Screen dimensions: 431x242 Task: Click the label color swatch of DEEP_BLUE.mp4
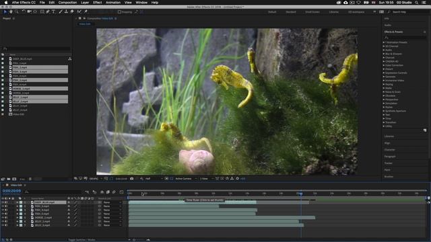click(21, 202)
